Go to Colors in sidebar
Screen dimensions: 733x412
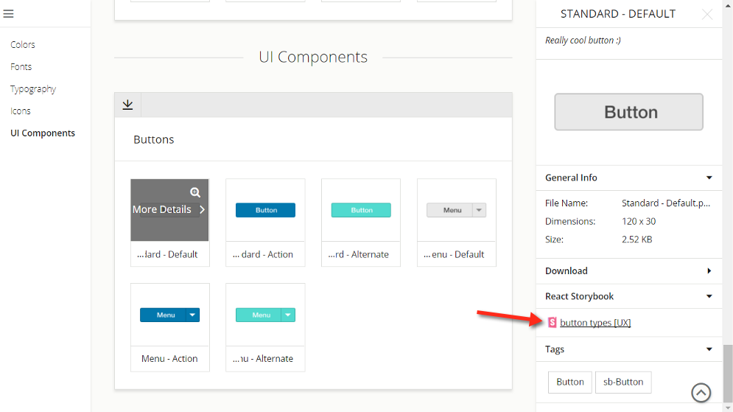(23, 45)
